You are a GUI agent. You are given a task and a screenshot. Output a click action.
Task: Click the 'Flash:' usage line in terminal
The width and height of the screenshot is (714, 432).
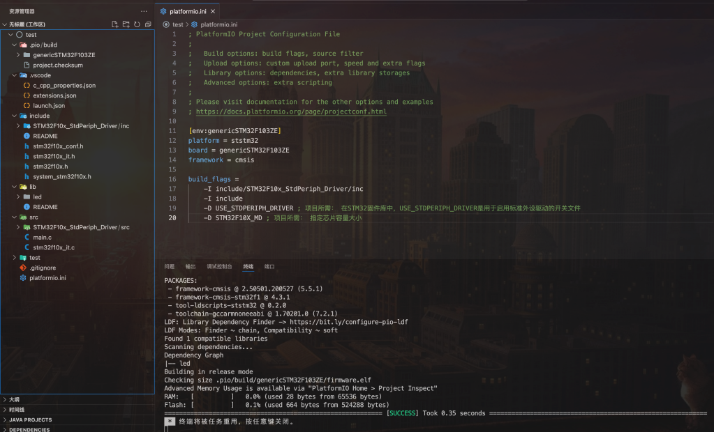(277, 405)
